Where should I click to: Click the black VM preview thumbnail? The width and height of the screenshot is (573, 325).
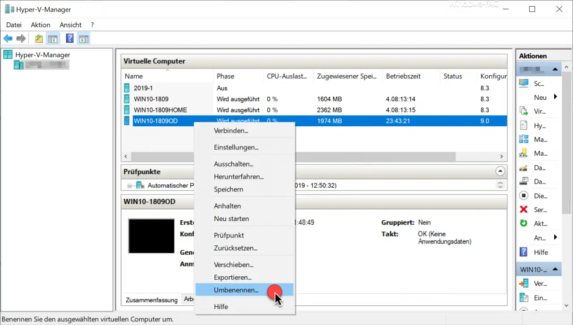(x=151, y=236)
